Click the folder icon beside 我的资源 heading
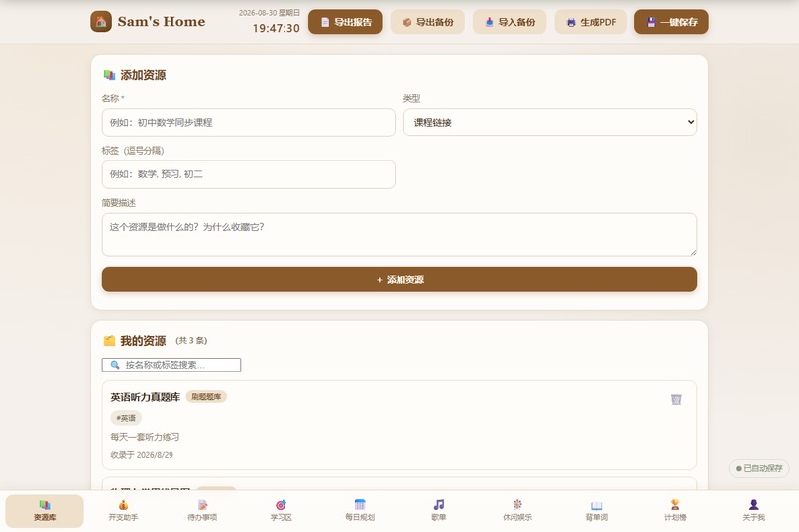The height and width of the screenshot is (532, 799). (x=110, y=341)
